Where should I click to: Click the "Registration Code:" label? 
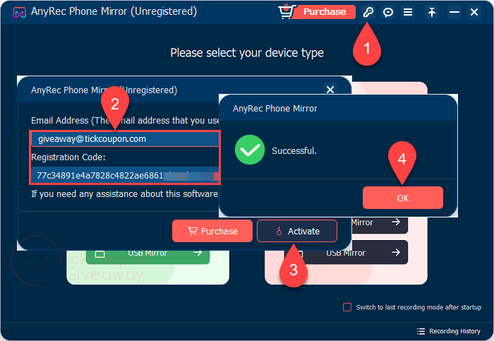pyautogui.click(x=68, y=157)
